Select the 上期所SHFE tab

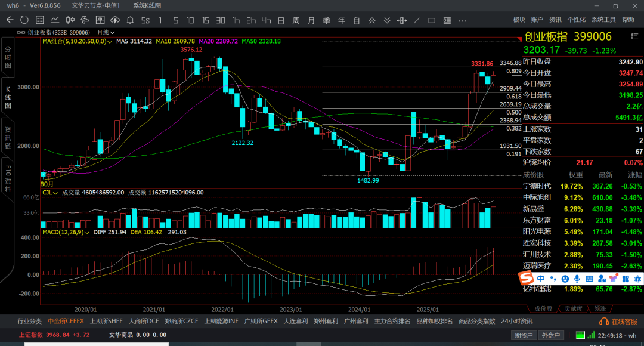(106, 321)
